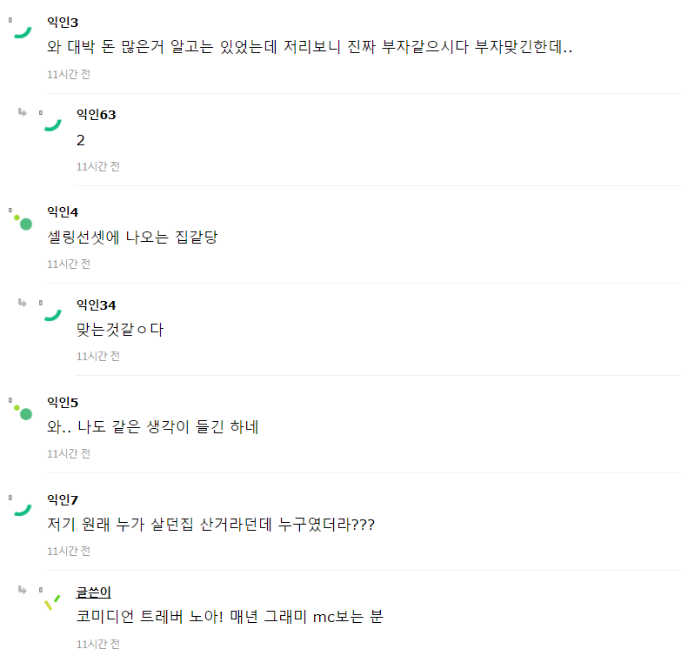Click the username 익인63
The image size is (681, 656).
coord(96,115)
